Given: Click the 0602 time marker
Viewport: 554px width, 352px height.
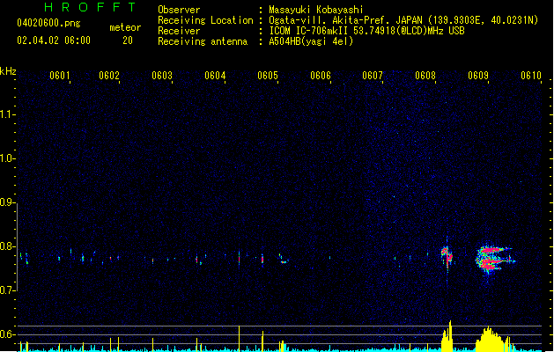Looking at the screenshot, I should (x=109, y=76).
